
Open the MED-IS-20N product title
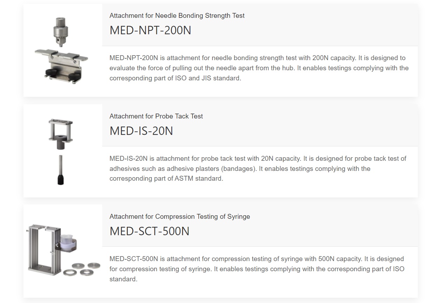tap(141, 131)
